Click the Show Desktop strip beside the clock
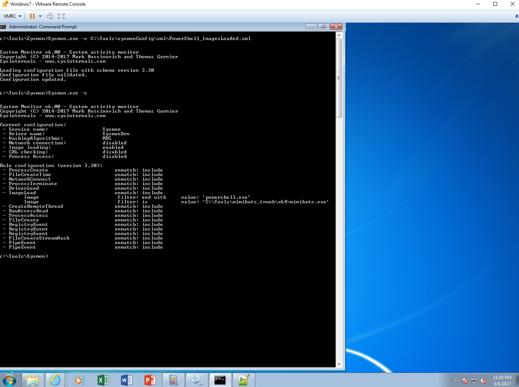Image resolution: width=519 pixels, height=387 pixels. [517, 380]
